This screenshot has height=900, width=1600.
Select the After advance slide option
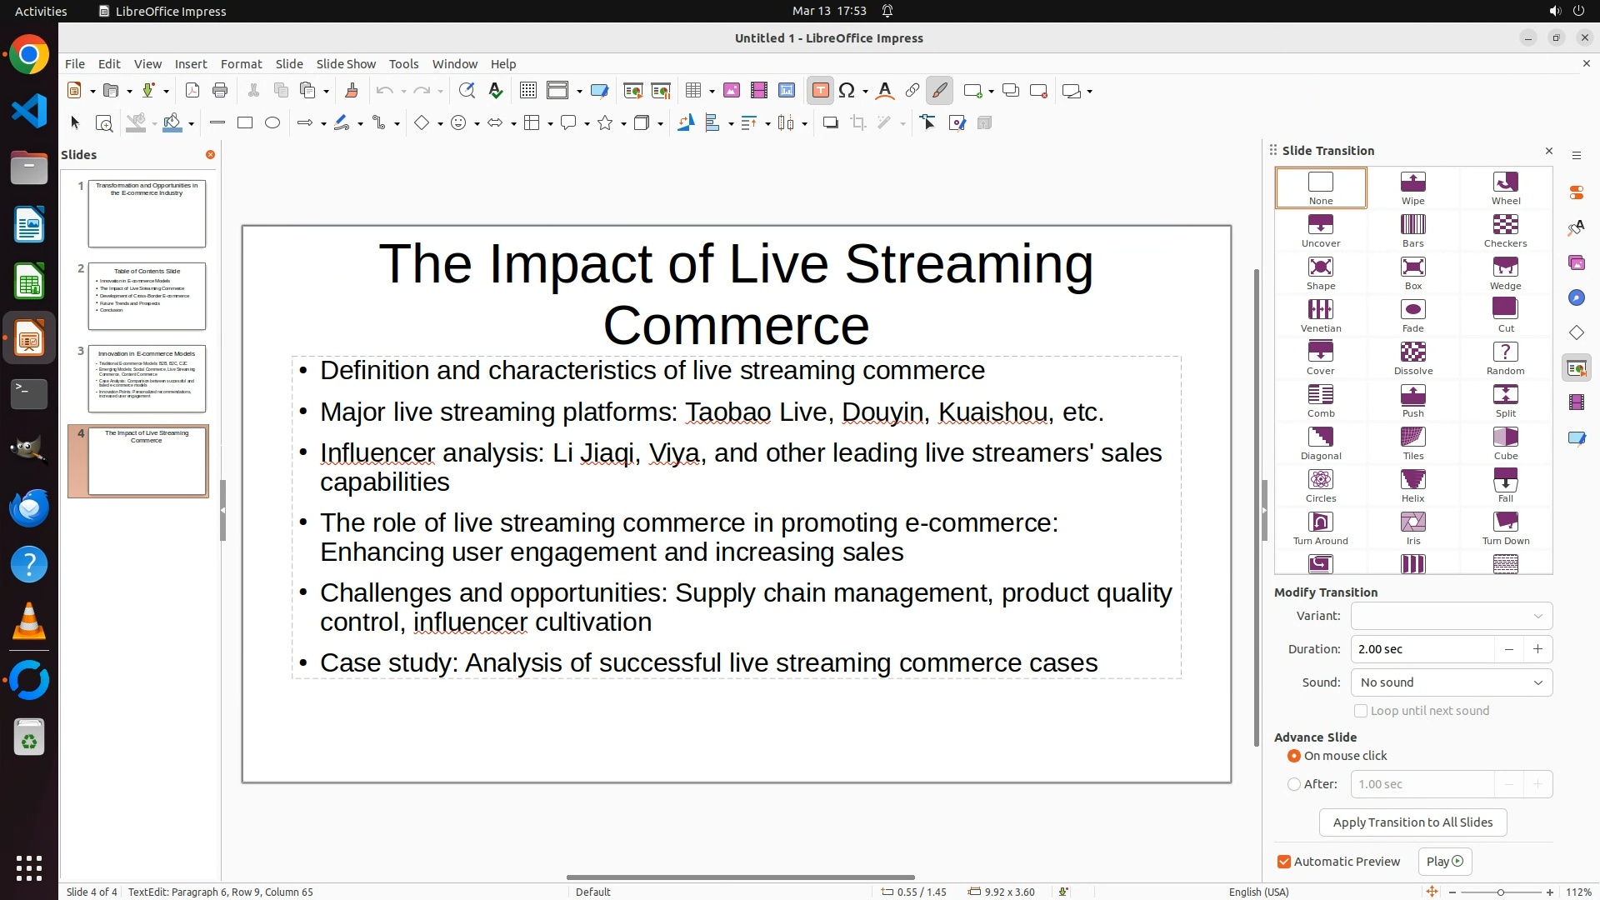(x=1294, y=784)
